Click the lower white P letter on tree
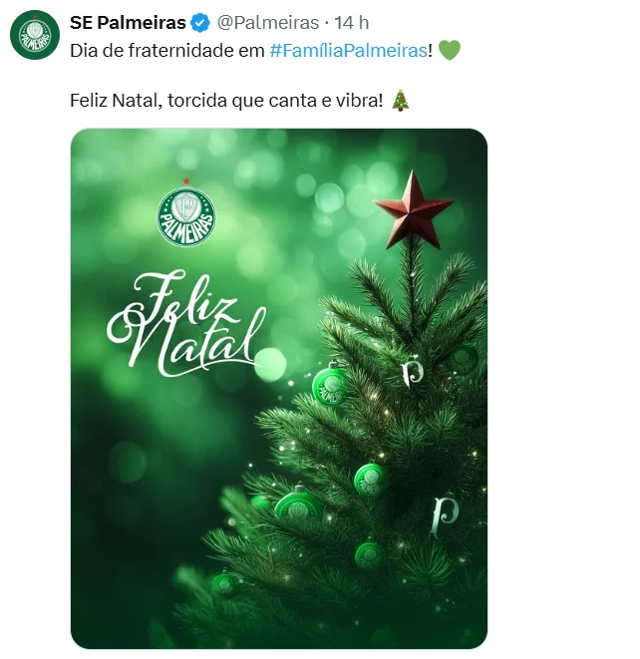 (444, 513)
